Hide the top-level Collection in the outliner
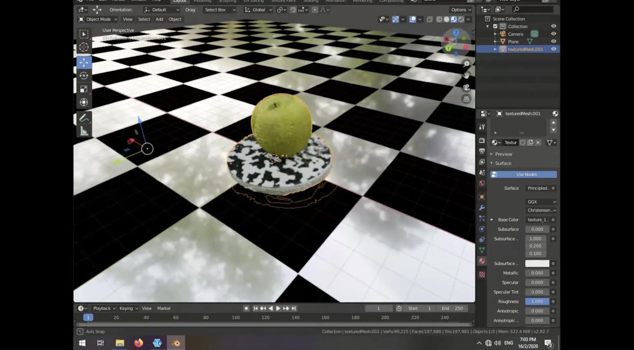The height and width of the screenshot is (350, 634). coord(554,26)
